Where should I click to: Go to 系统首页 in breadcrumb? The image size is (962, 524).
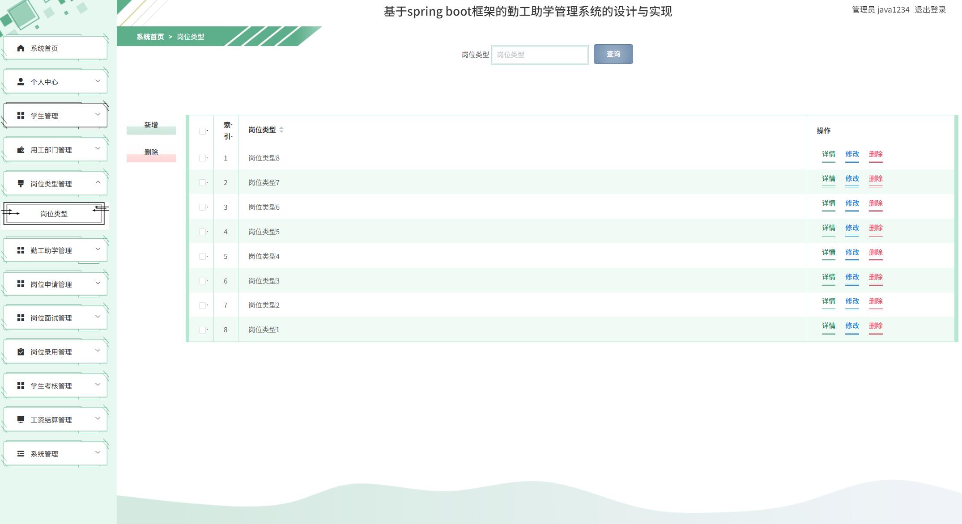click(x=150, y=37)
